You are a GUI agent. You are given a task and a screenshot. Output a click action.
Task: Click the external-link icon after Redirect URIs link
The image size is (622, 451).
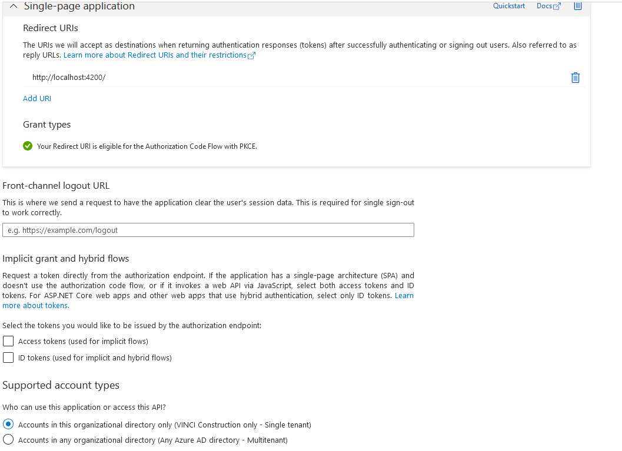click(251, 55)
